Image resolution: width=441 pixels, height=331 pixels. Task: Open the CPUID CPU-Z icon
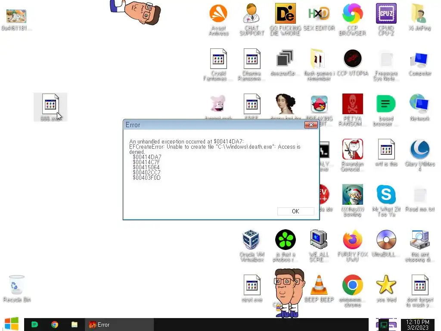point(386,20)
